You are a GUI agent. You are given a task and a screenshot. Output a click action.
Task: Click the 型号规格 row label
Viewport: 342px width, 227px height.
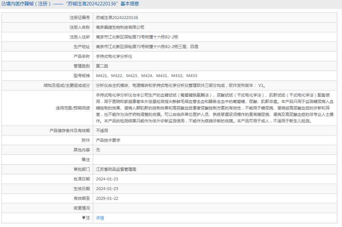(82, 76)
